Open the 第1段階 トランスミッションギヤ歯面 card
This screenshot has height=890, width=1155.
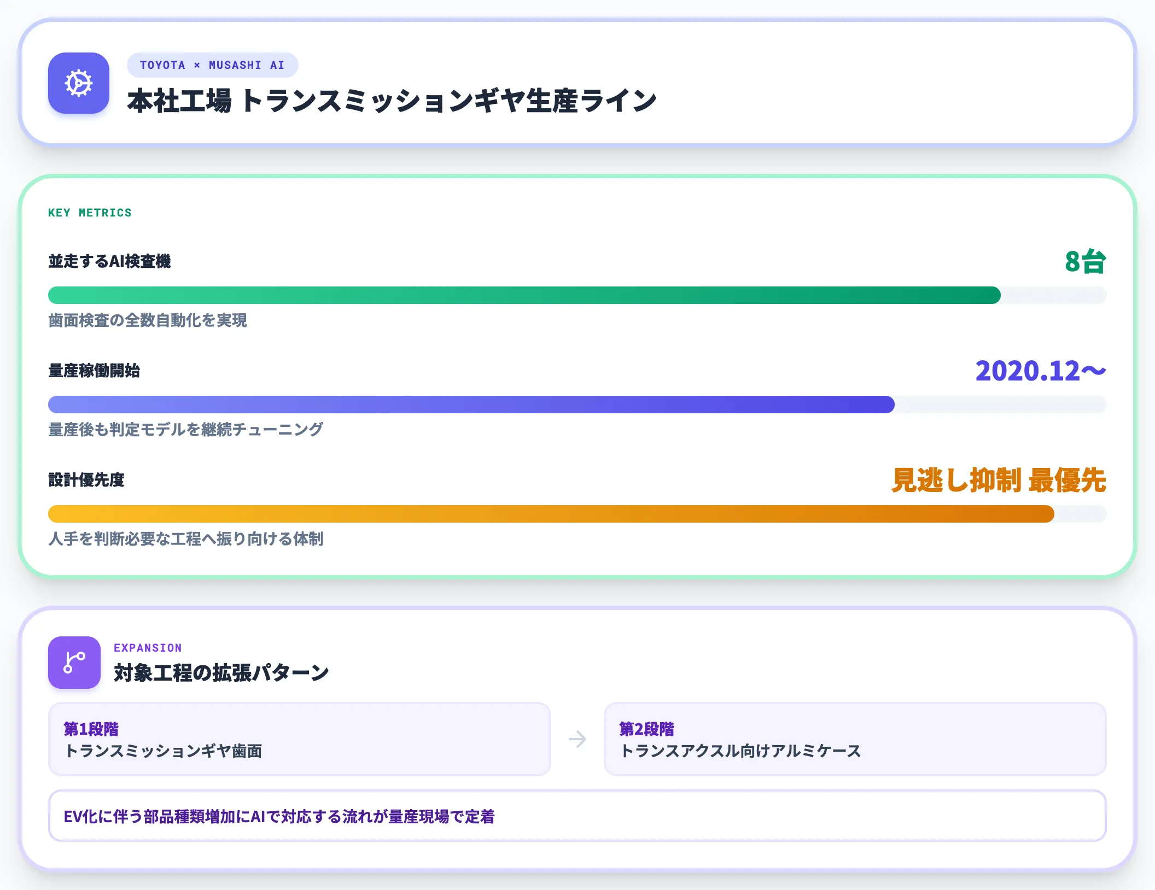[300, 739]
